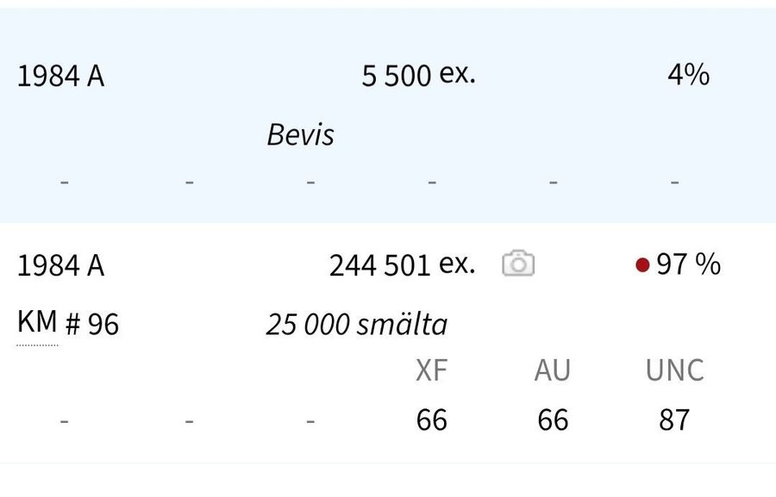Click the italic Bevis label
The width and height of the screenshot is (776, 497).
pos(300,134)
